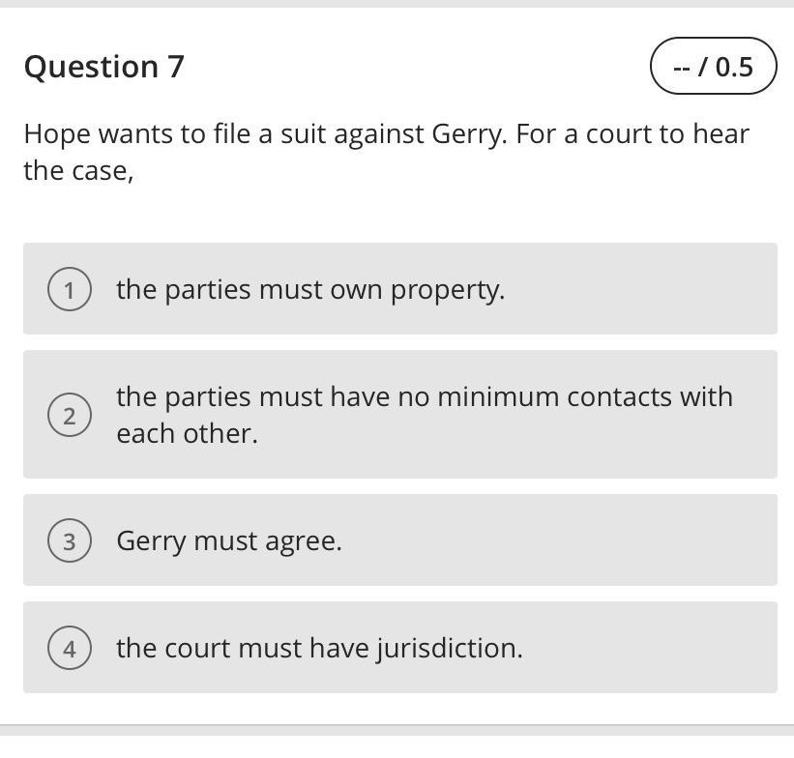Image resolution: width=794 pixels, height=758 pixels.
Task: Choose answer 'the parties must have no minimum contacts'
Action: tap(424, 397)
